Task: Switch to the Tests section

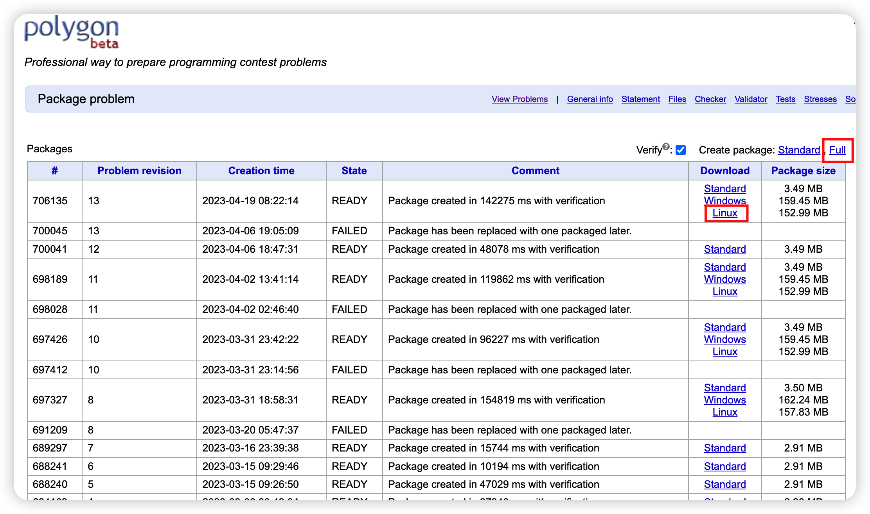Action: tap(786, 99)
